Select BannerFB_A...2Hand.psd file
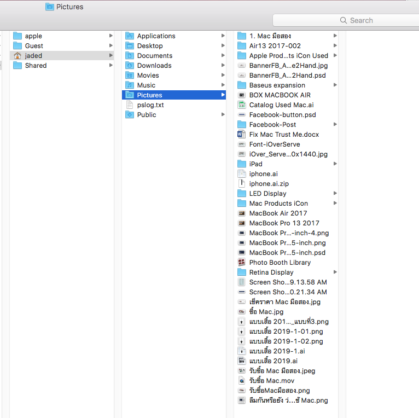Screen dimensions: 419x418 (287, 76)
